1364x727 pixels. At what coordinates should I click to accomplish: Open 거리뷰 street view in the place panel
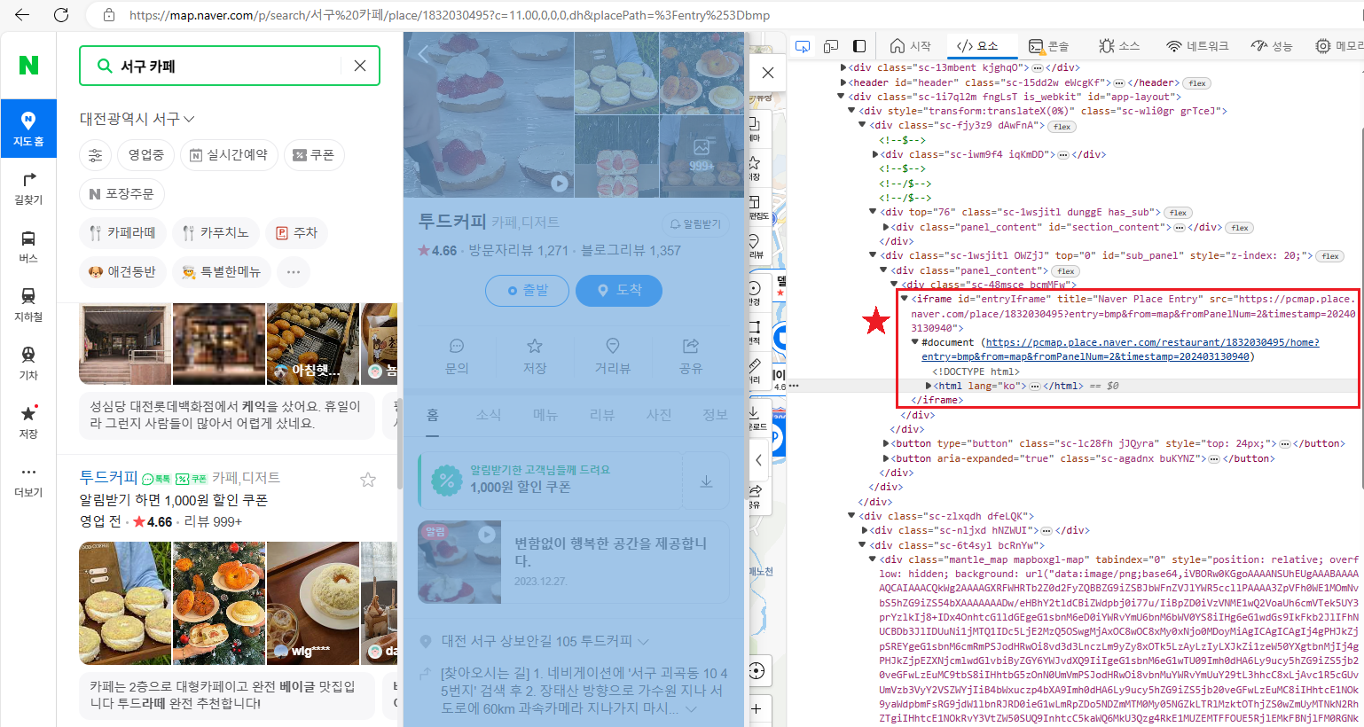click(613, 356)
